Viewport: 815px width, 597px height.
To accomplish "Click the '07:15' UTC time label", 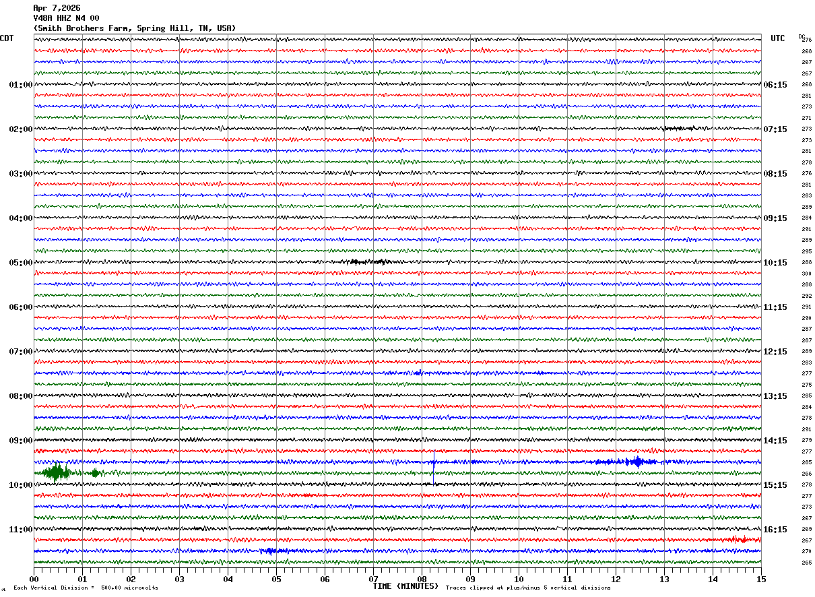I will pos(775,129).
